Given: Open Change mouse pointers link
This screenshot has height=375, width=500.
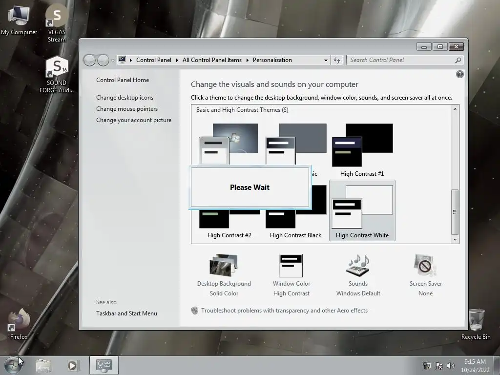Looking at the screenshot, I should coord(127,109).
